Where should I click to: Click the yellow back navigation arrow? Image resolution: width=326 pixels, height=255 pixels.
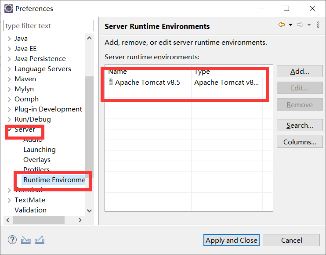(x=281, y=25)
